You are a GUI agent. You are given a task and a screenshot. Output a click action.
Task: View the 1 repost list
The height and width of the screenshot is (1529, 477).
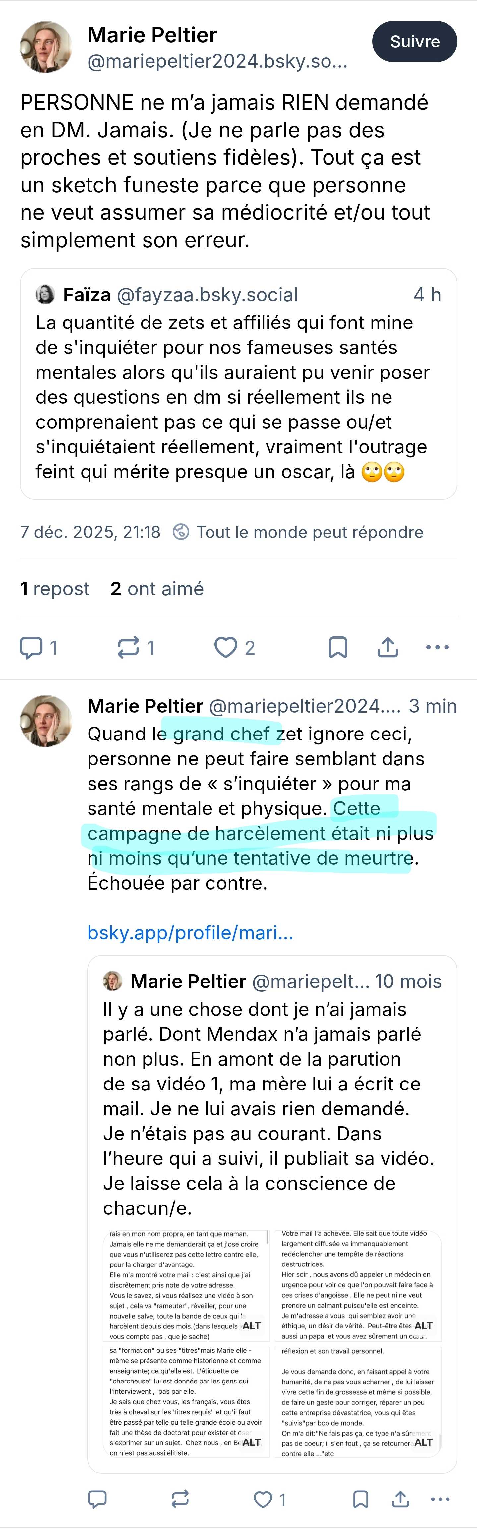coord(55,588)
